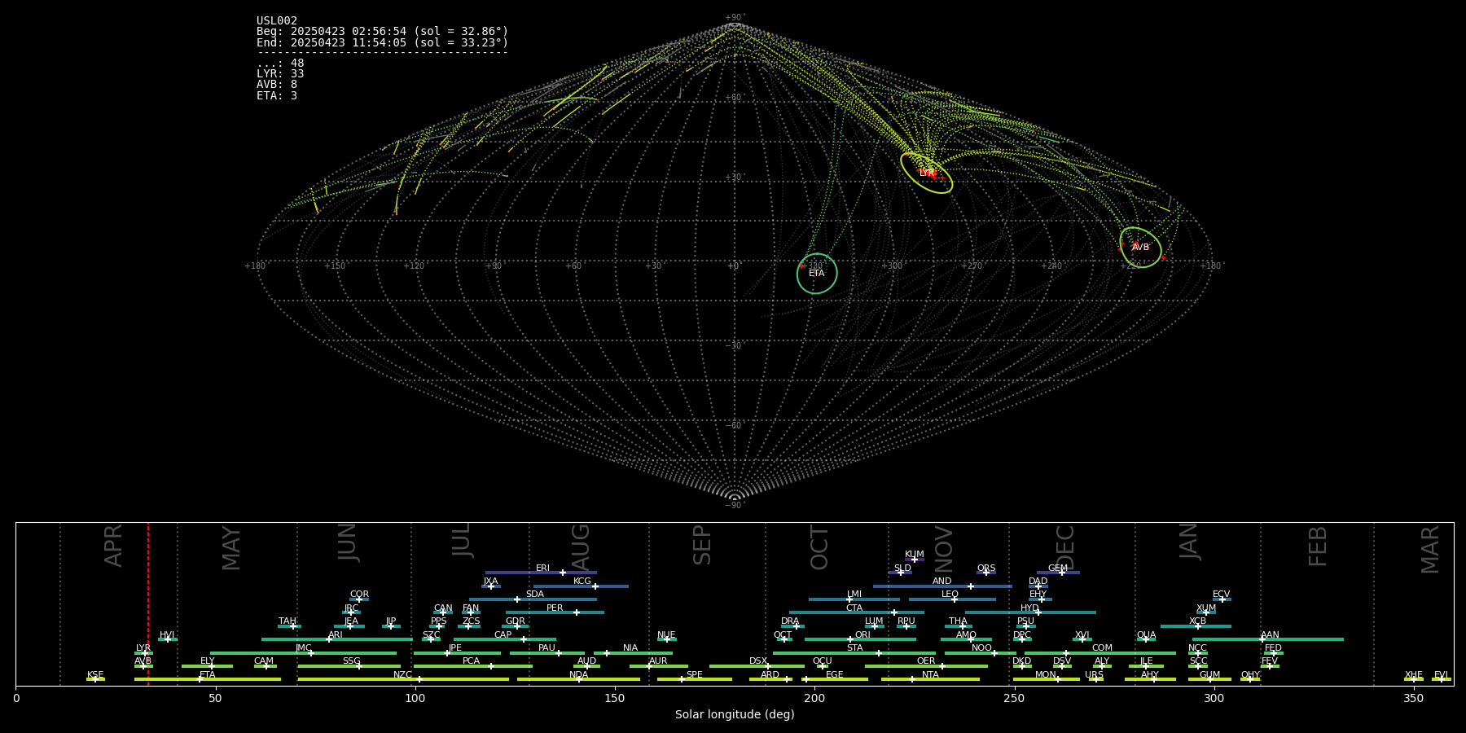The height and width of the screenshot is (733, 1466).
Task: Select the GEM shower bar in timeline
Action: click(1058, 573)
